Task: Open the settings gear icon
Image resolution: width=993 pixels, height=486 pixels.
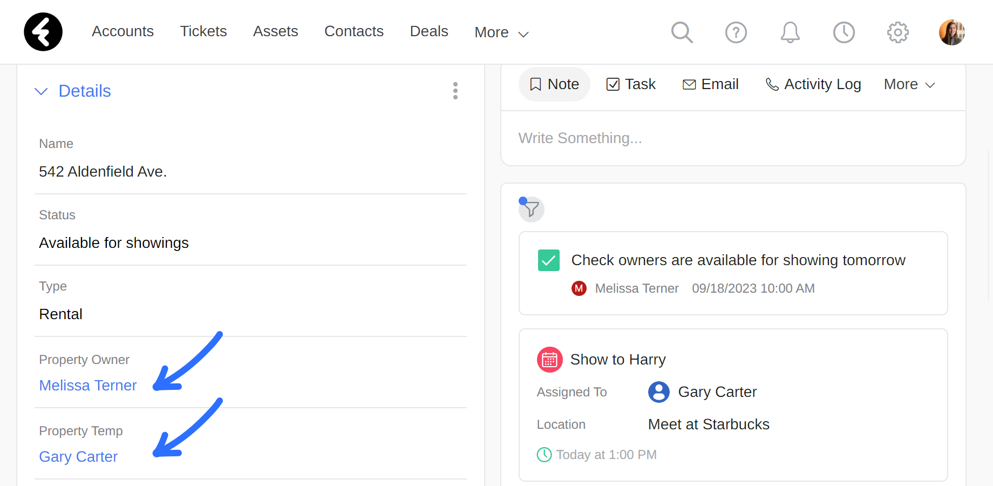Action: [898, 32]
